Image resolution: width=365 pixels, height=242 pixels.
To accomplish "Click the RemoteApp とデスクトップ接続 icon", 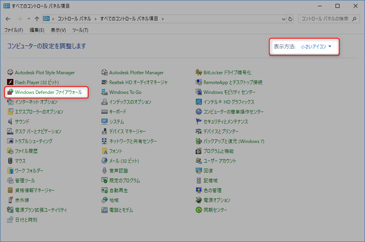I will point(198,82).
